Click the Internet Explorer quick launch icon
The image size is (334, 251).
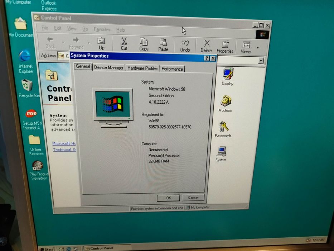click(69, 248)
